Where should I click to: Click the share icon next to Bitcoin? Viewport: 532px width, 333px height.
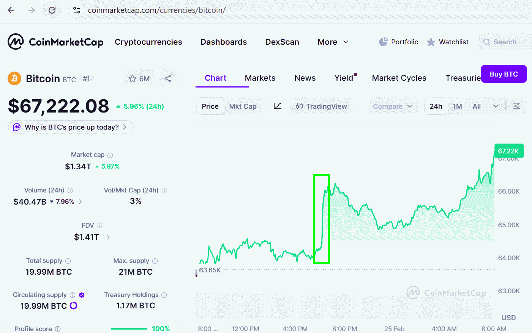[168, 78]
